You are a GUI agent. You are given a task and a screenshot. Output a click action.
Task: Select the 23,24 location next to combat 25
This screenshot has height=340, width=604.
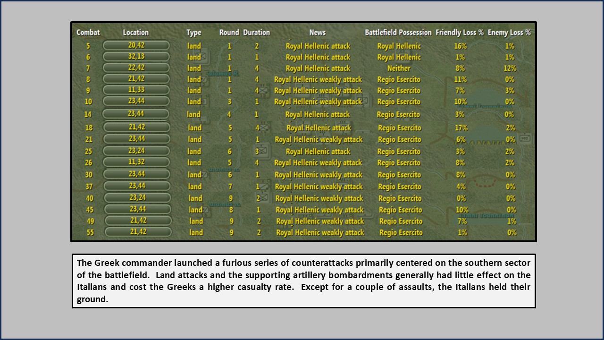pos(137,151)
